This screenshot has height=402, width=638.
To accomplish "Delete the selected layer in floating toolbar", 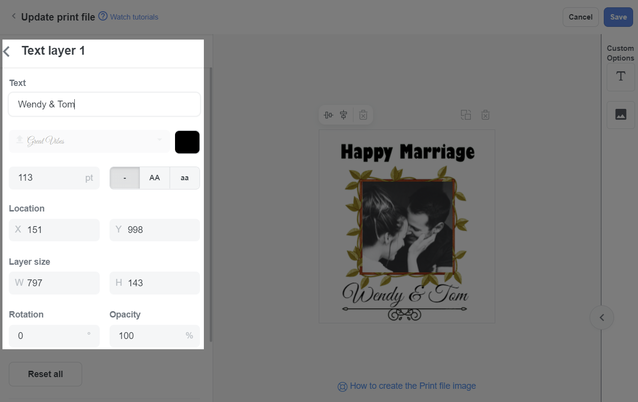I will 363,115.
